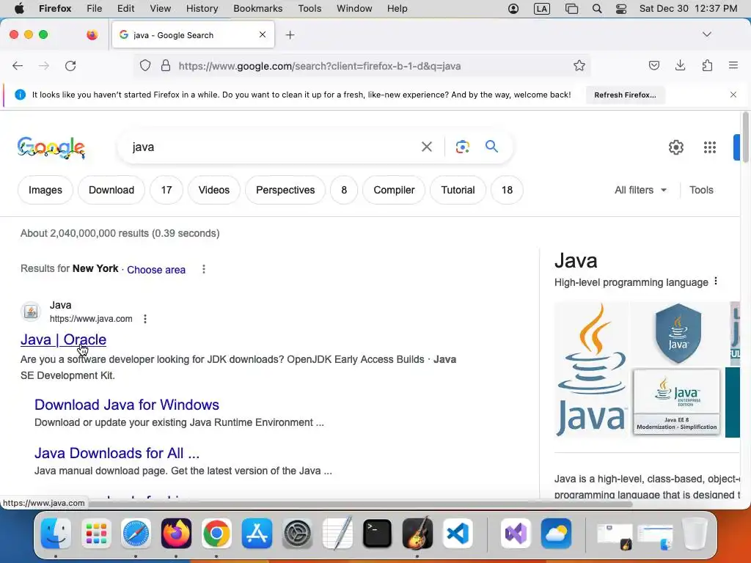This screenshot has width=751, height=563.
Task: Click into the Google search field
Action: [x=273, y=147]
